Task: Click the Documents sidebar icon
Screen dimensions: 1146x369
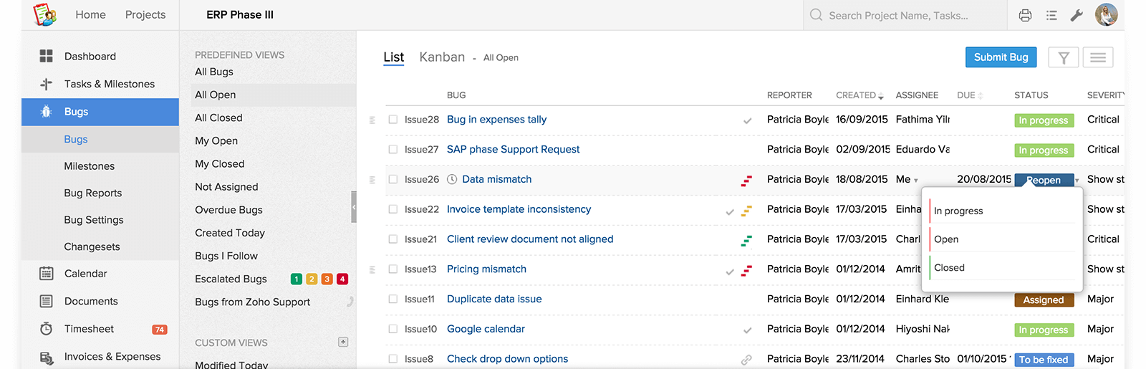Action: [47, 302]
